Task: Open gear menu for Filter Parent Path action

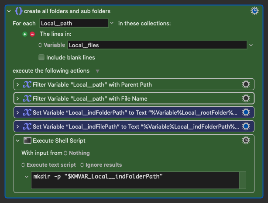Action: coord(246,84)
